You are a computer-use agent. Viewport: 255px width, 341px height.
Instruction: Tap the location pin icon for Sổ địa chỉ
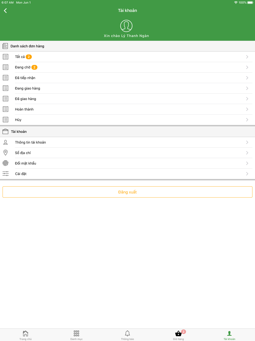point(5,153)
